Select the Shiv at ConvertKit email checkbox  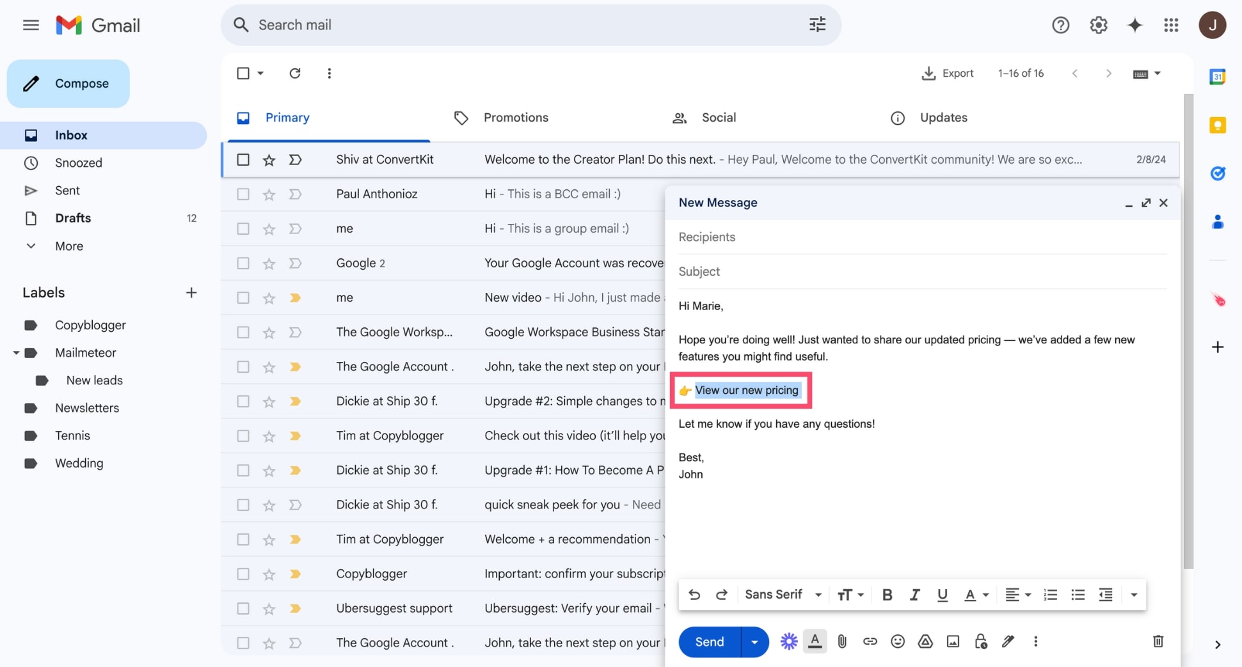(x=243, y=159)
